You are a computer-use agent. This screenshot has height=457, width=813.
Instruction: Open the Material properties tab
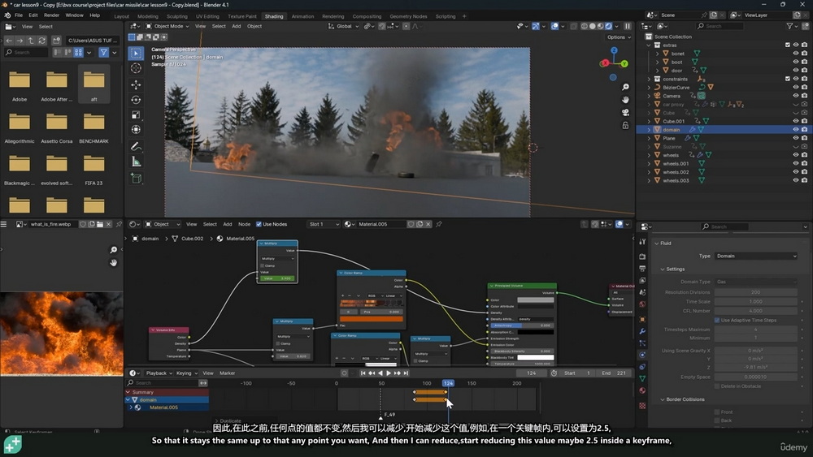pos(642,390)
